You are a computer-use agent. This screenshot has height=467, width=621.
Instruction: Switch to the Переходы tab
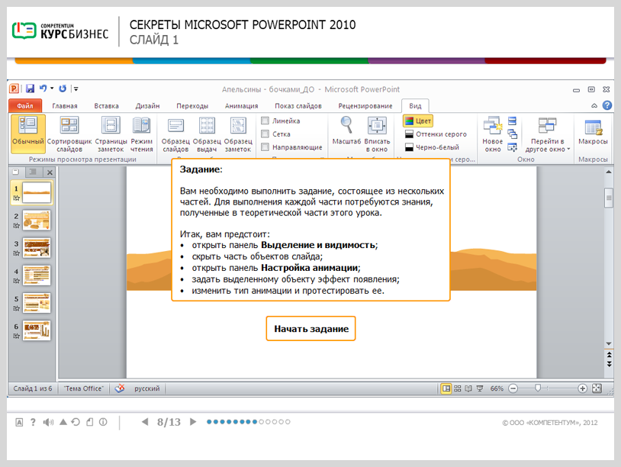pos(192,106)
